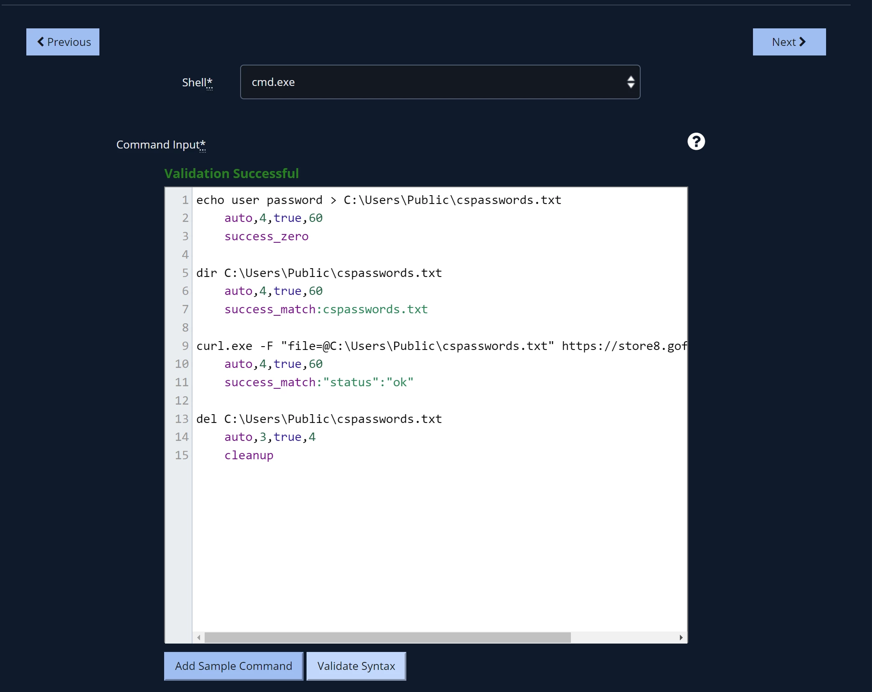Click the Shell field label
Viewport: 872px width, 692px height.
click(197, 83)
